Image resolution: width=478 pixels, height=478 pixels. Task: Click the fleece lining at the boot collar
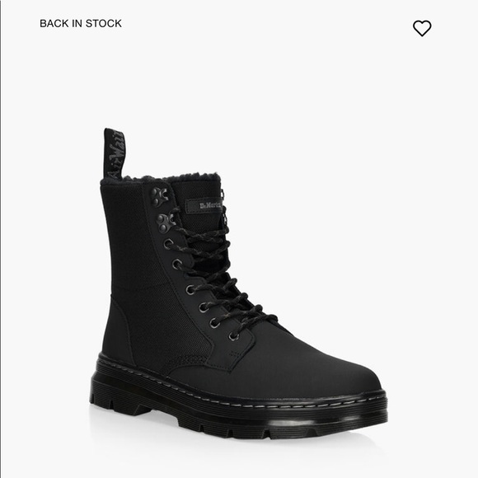tap(162, 179)
